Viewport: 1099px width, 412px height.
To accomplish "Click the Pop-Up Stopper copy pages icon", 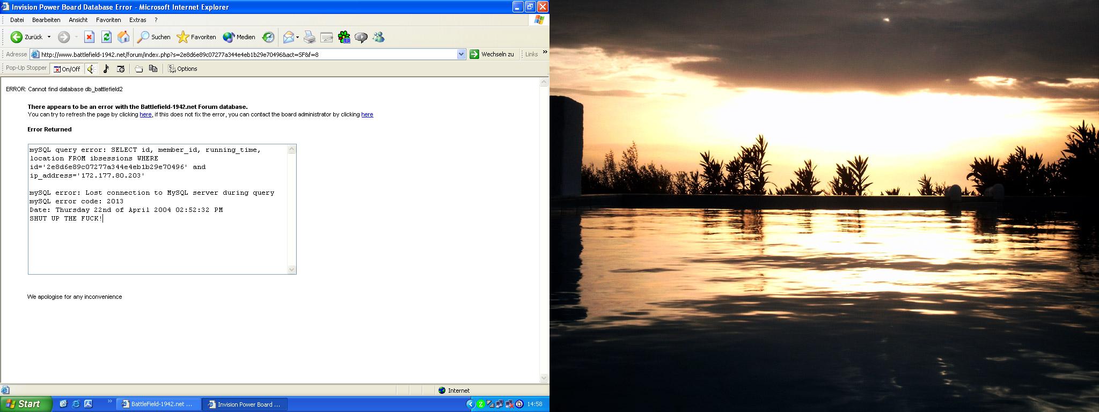I will [x=153, y=69].
